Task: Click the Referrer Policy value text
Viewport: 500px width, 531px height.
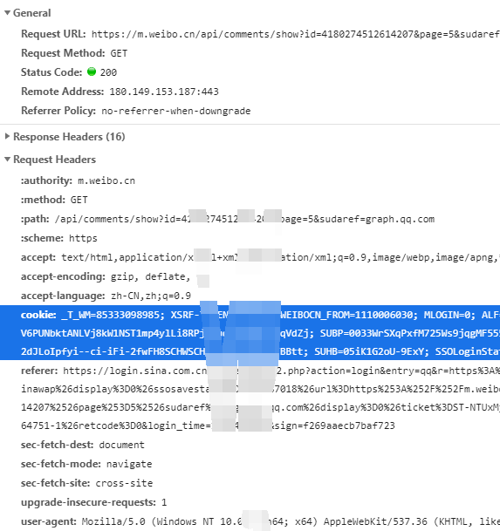Action: (176, 111)
